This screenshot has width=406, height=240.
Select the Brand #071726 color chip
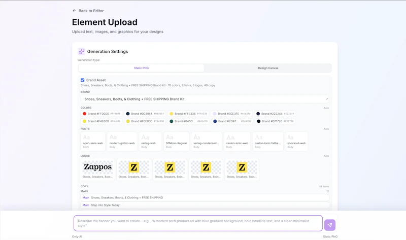point(275,121)
